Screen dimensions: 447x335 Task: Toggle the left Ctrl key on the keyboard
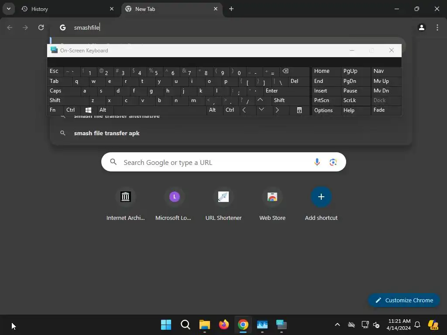72,110
